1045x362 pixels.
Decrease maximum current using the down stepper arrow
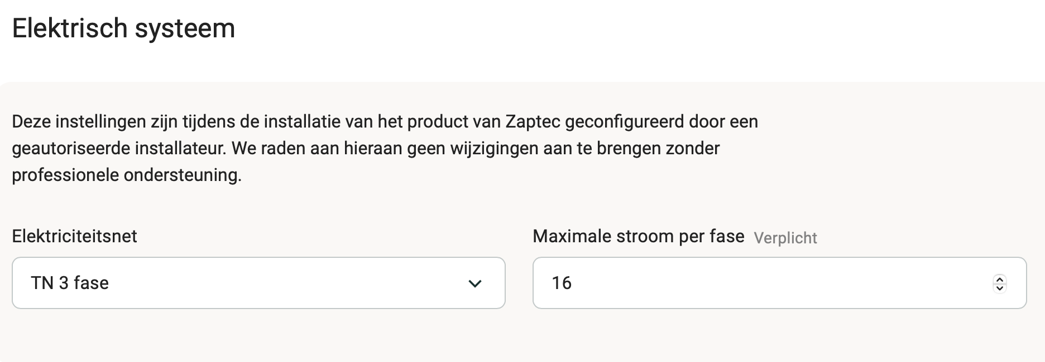tap(1000, 288)
